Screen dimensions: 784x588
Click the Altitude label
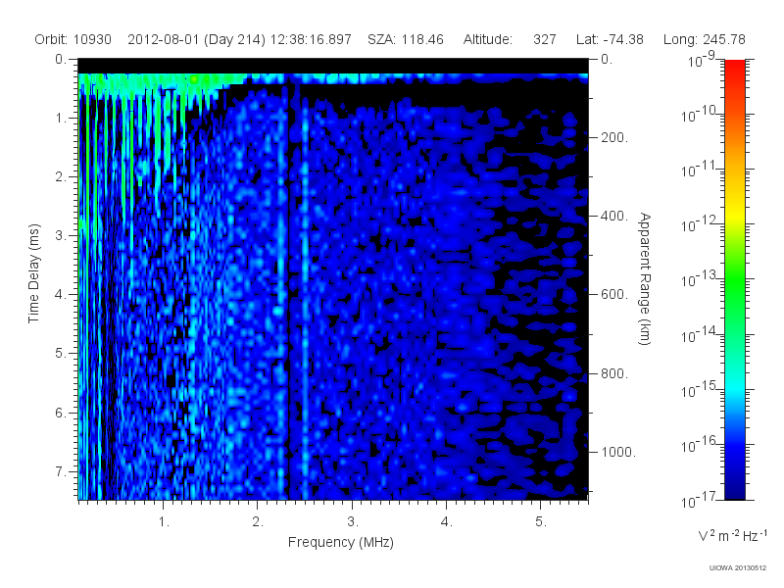[488, 39]
